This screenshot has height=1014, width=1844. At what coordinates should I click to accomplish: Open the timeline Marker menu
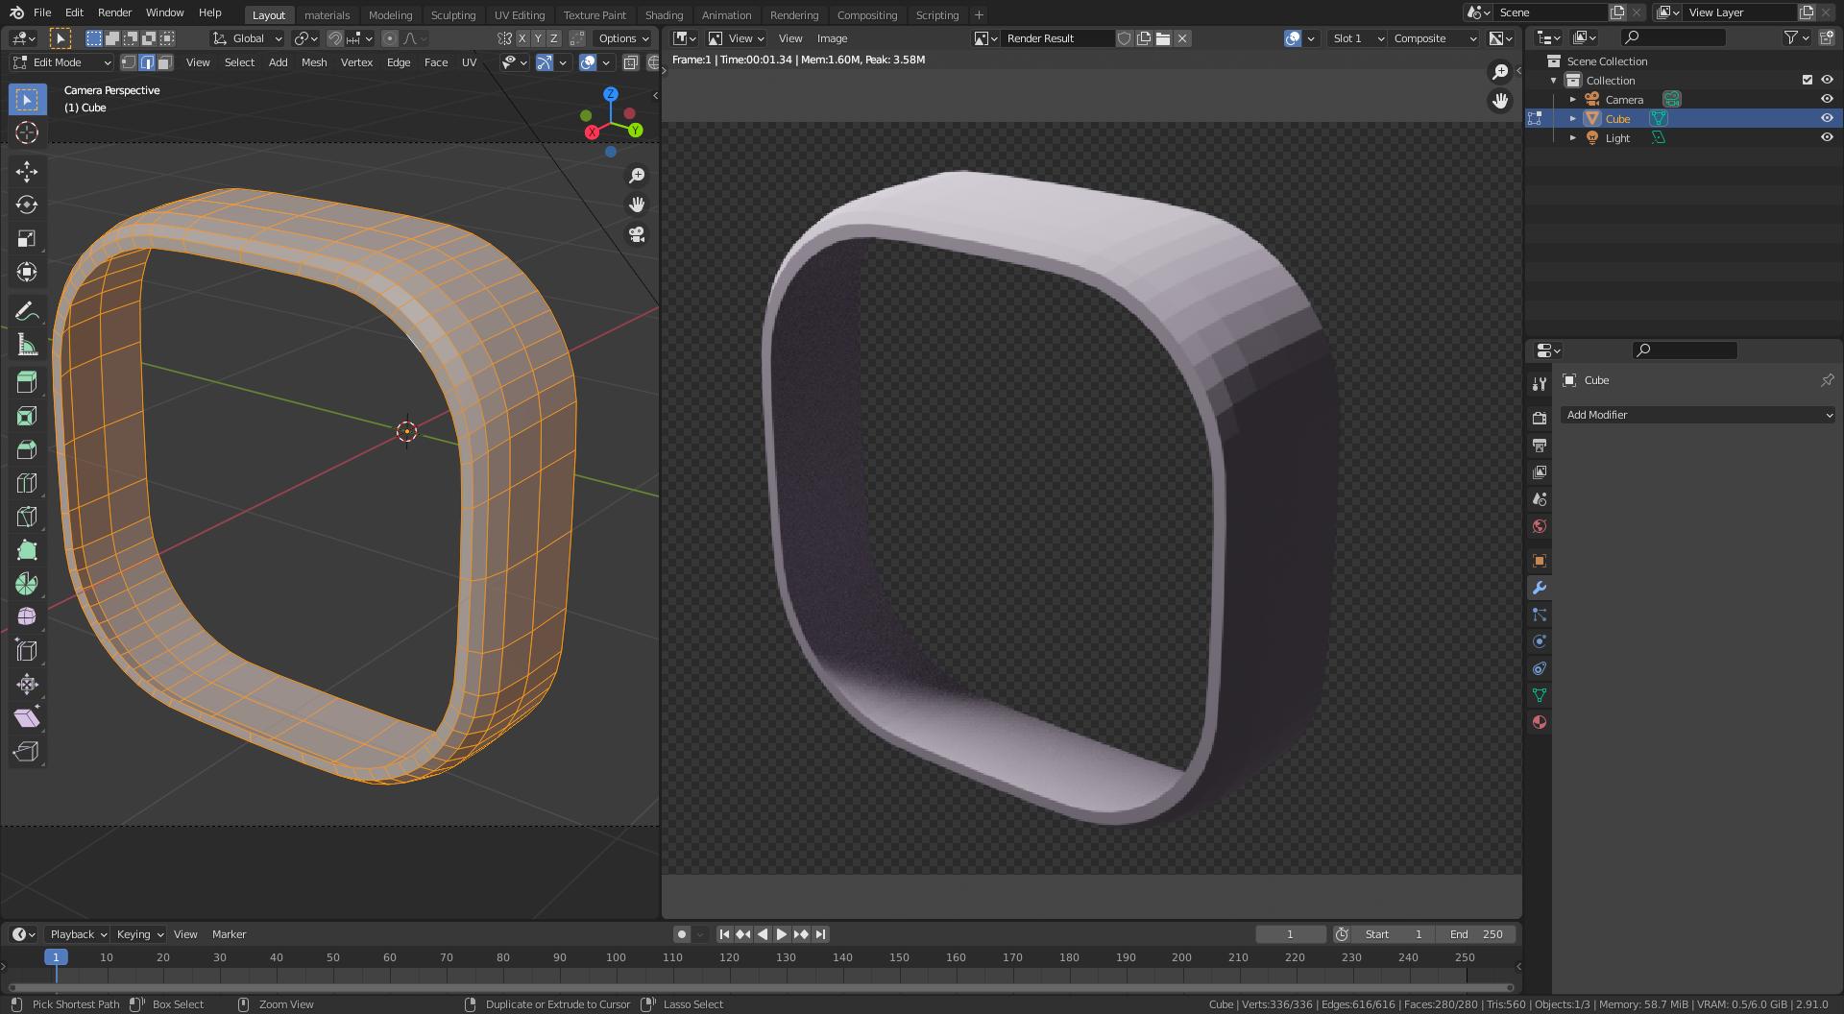(x=229, y=934)
